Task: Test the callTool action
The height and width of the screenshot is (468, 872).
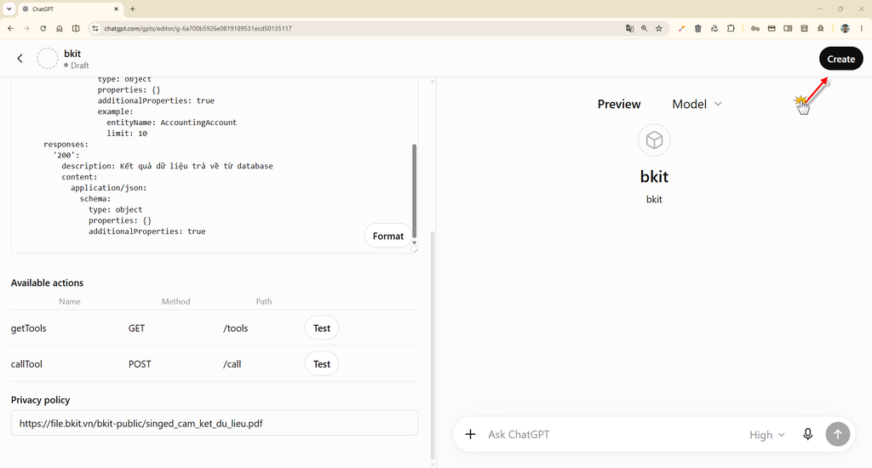Action: tap(321, 363)
